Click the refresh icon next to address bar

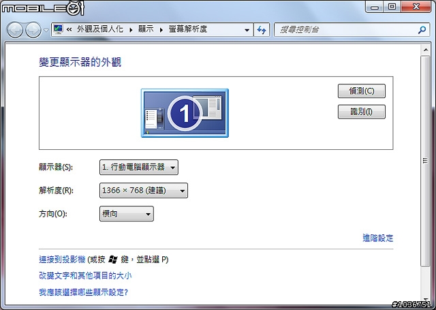click(x=262, y=30)
